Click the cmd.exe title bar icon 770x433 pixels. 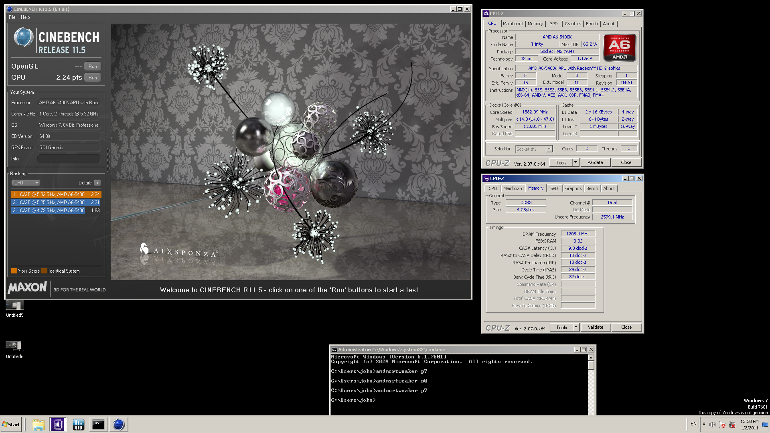point(334,350)
